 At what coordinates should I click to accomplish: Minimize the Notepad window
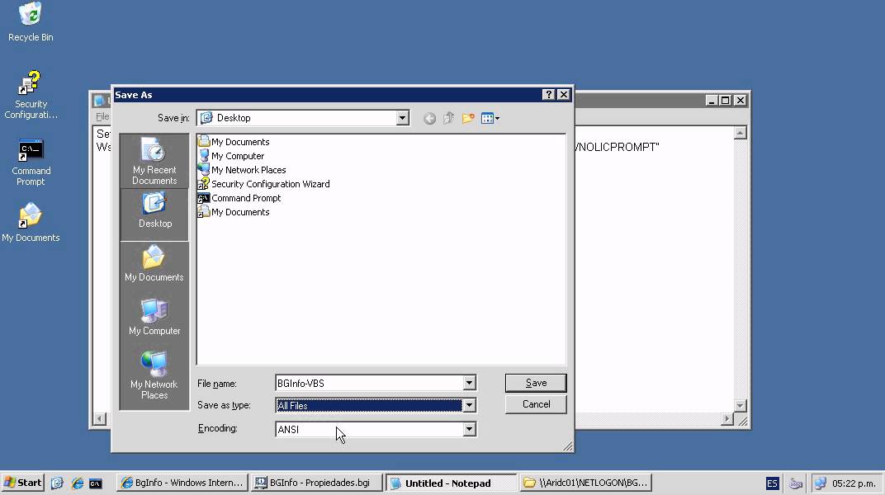point(711,101)
